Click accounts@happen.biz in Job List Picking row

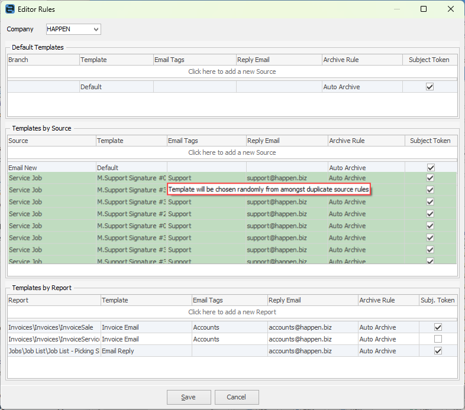pyautogui.click(x=312, y=351)
